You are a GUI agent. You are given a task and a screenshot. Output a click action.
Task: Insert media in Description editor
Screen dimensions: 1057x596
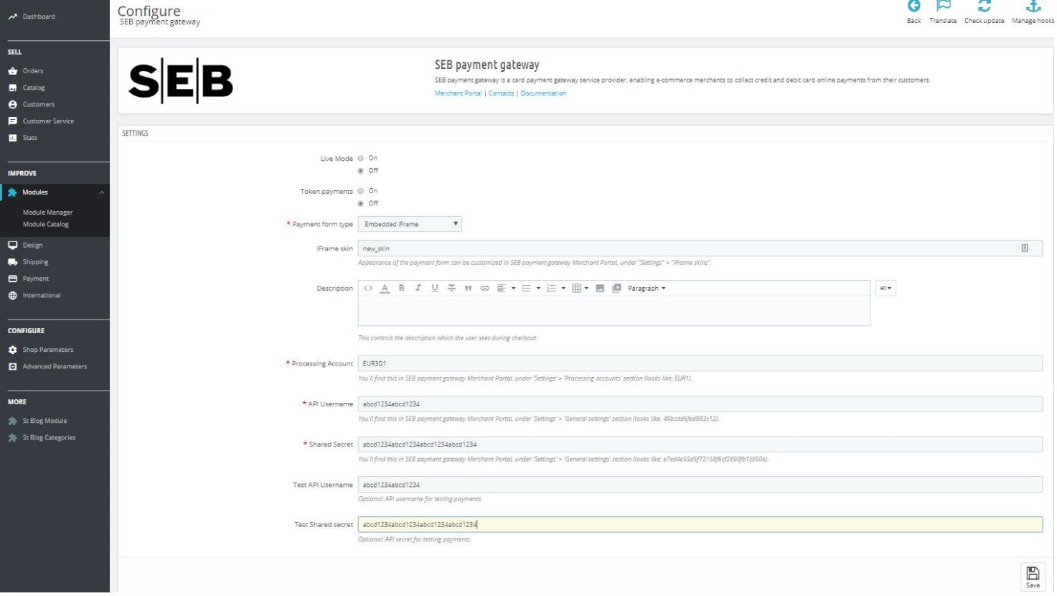tap(616, 289)
